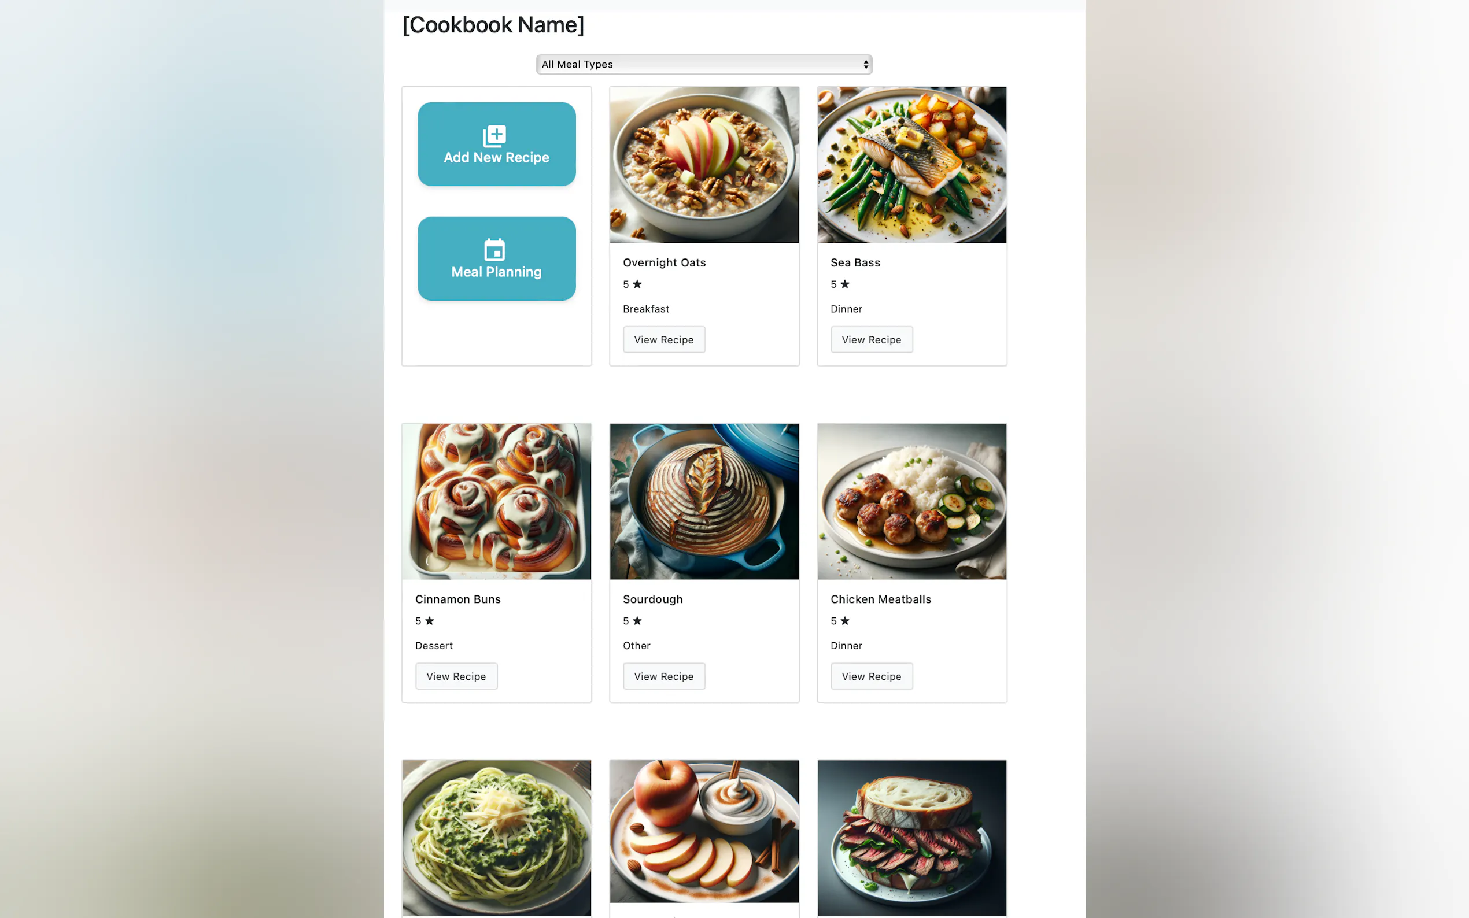The image size is (1469, 918).
Task: Click the star icon under Cinnamon Buns
Action: pos(429,620)
